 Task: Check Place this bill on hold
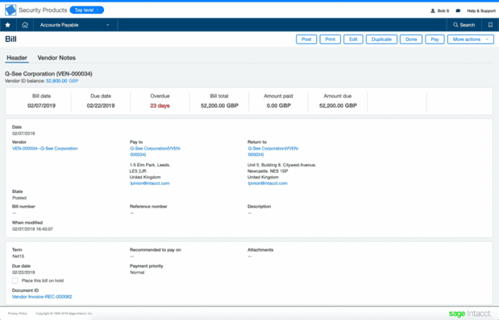click(15, 281)
